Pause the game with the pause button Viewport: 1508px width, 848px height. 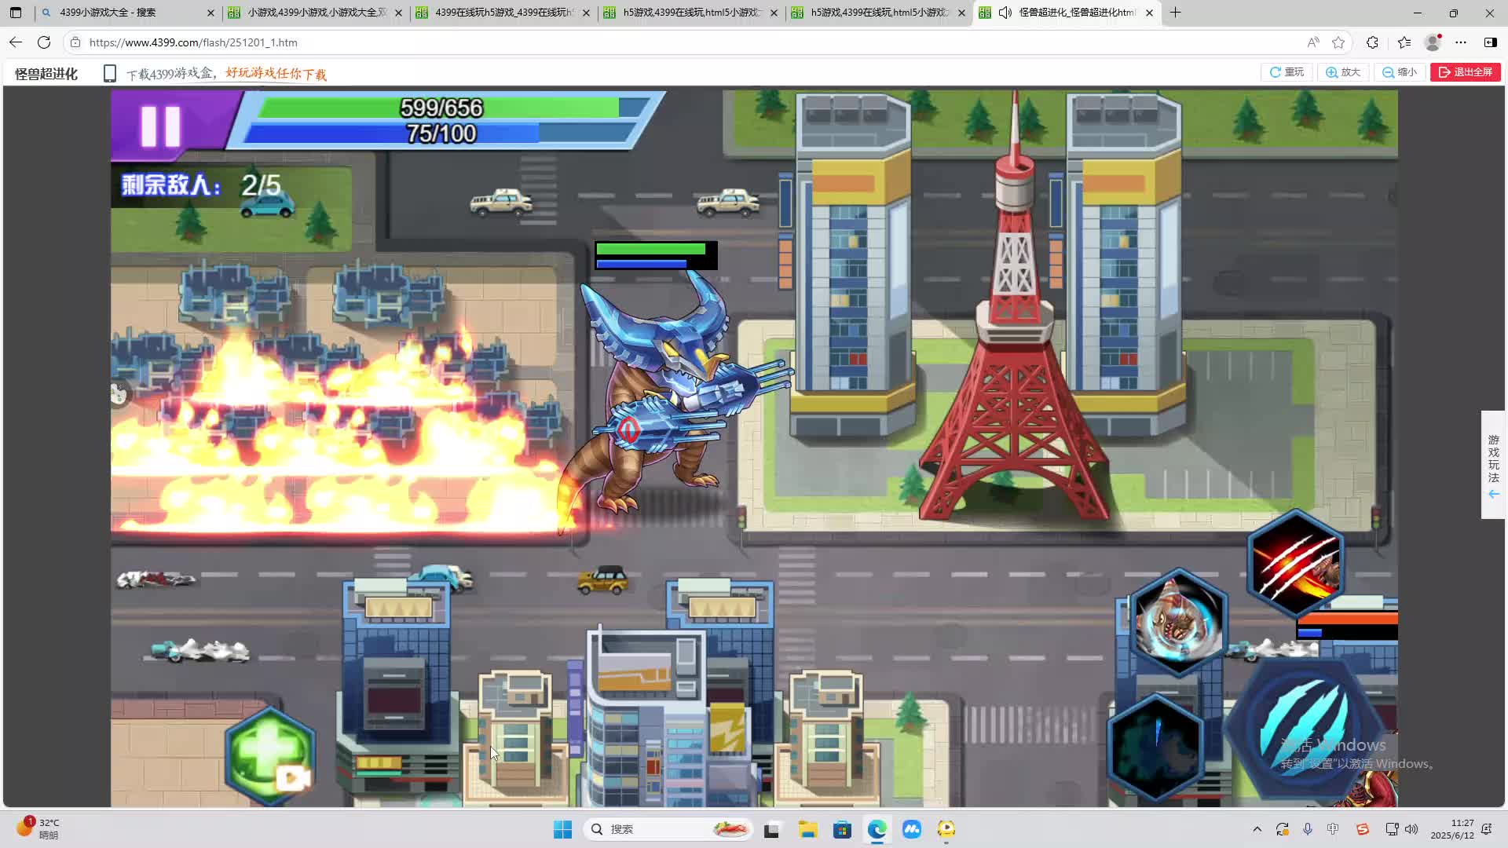(x=160, y=126)
